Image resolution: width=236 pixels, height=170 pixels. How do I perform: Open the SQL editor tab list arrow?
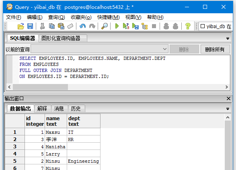(x=228, y=39)
